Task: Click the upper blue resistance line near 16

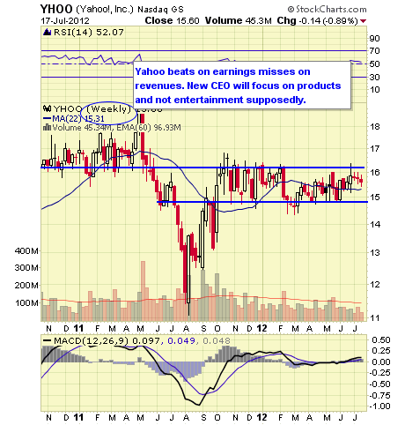Action: tap(202, 168)
